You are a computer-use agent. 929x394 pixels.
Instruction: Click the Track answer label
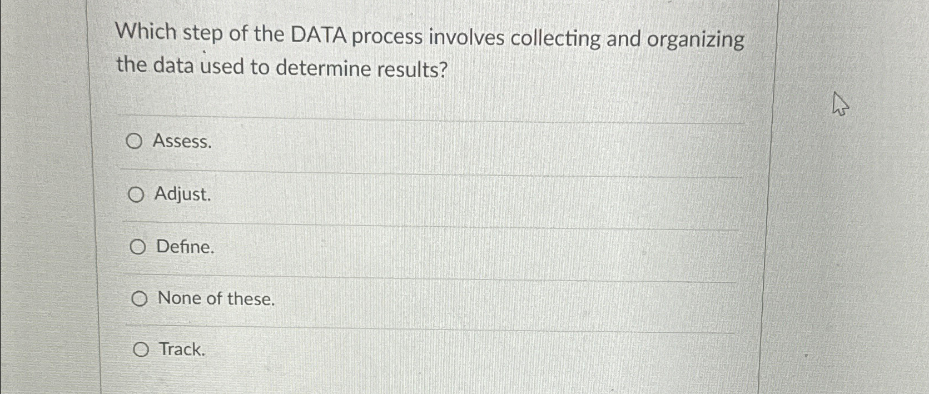click(x=182, y=350)
